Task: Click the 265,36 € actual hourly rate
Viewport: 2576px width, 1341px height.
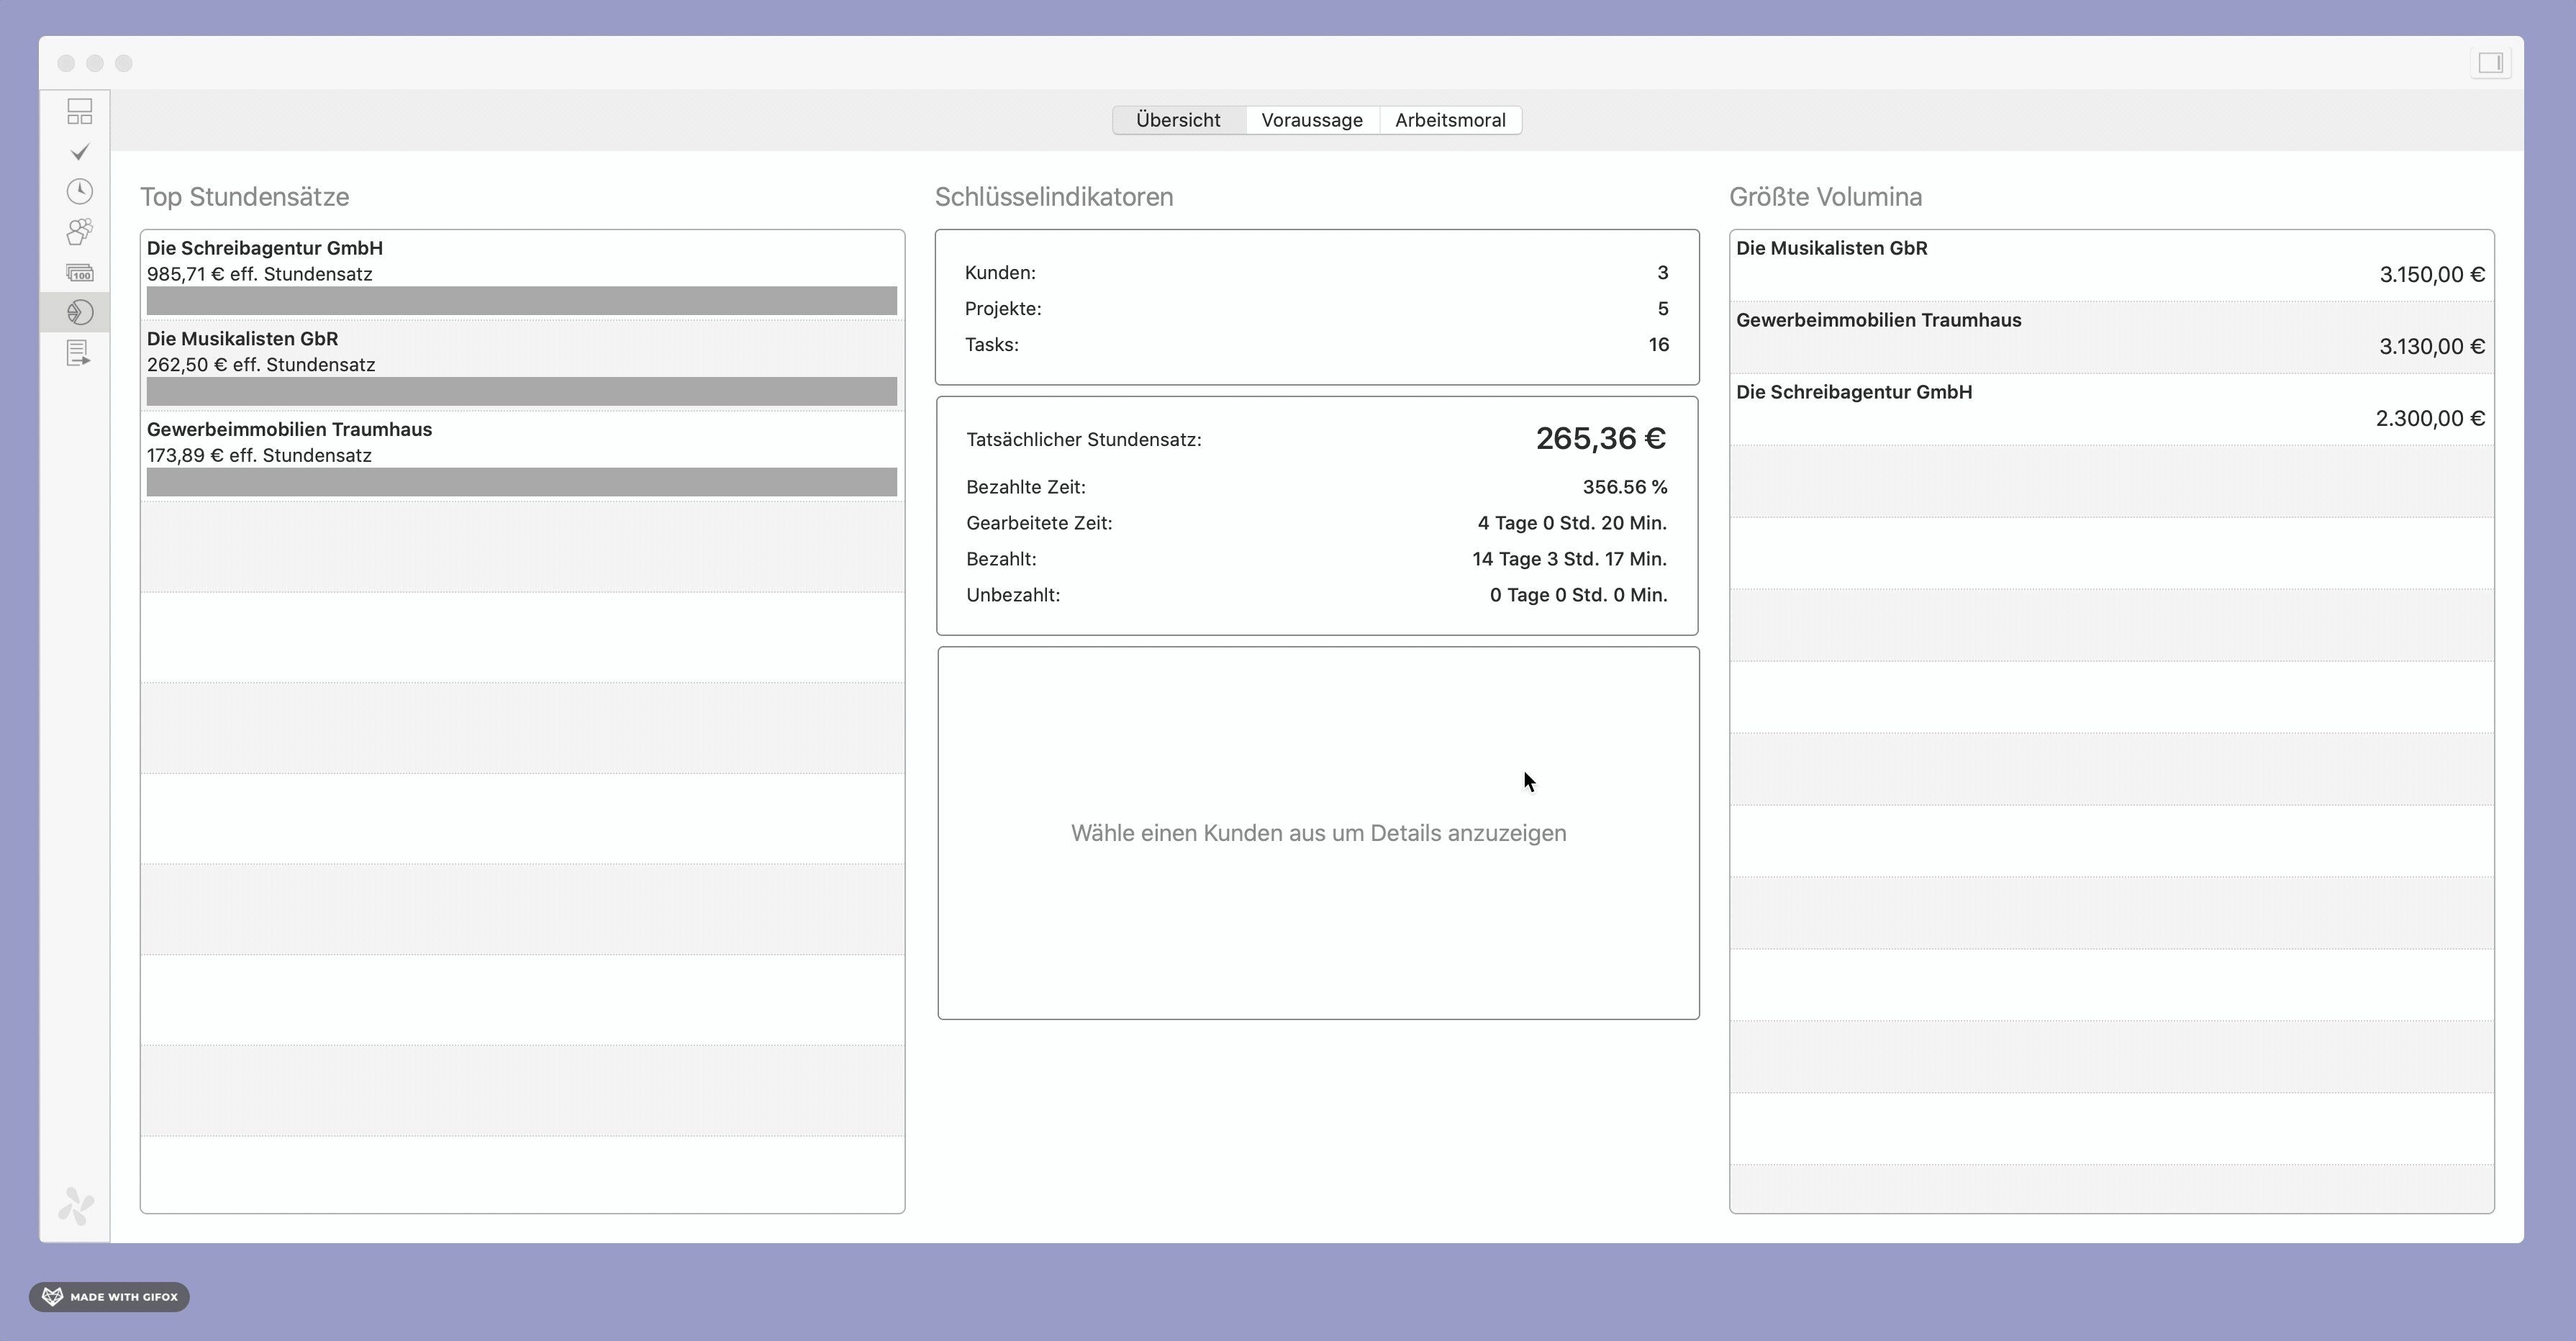Action: tap(1601, 439)
